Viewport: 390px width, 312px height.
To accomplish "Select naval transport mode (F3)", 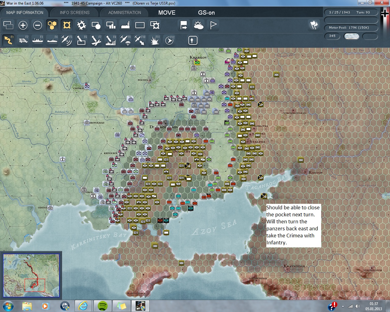I will [x=38, y=40].
